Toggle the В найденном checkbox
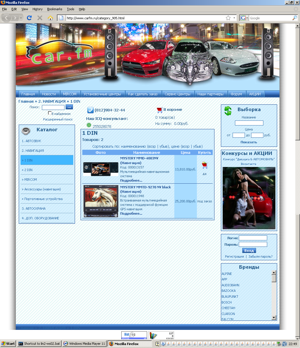 (x=50, y=113)
